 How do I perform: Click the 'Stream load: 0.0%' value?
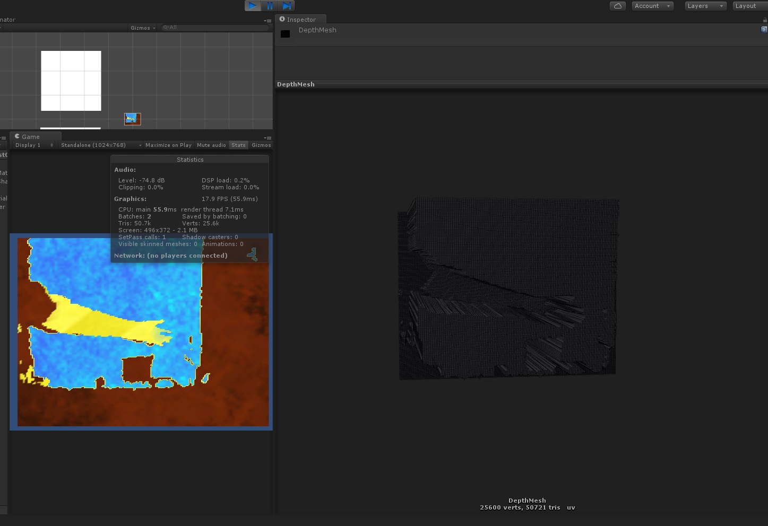click(x=230, y=187)
